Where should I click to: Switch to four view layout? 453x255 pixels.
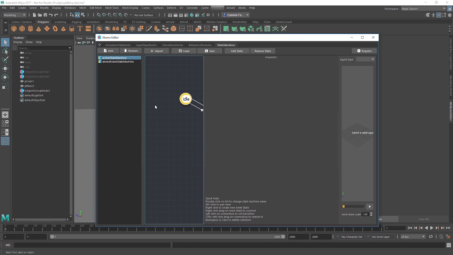tap(5, 123)
